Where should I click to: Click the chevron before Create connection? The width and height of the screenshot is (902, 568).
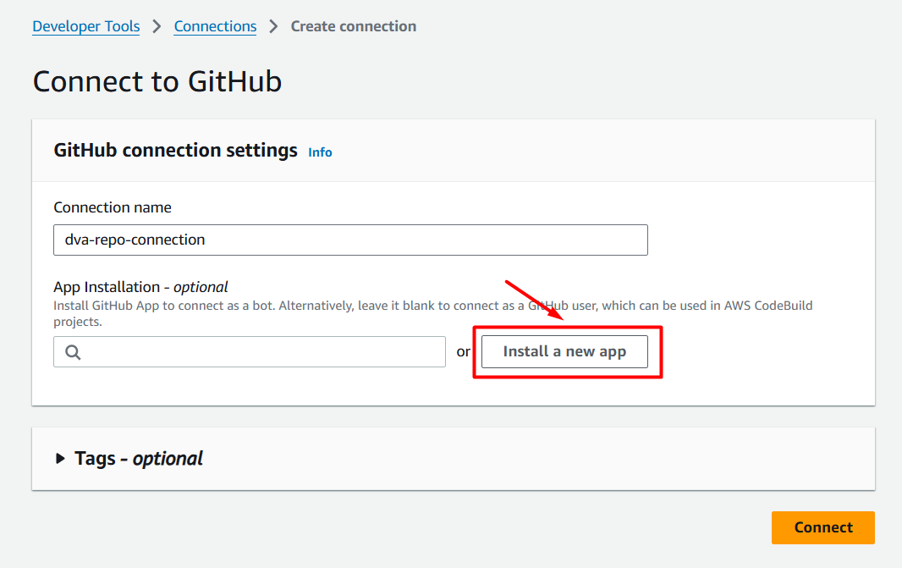[x=273, y=26]
